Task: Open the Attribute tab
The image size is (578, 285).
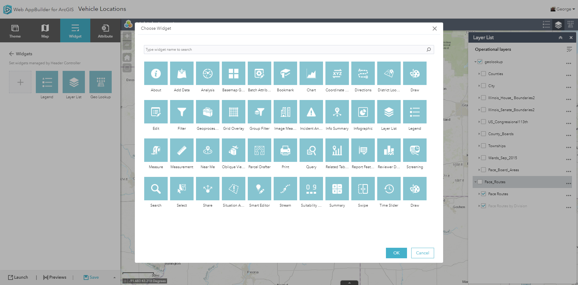Action: 105,31
